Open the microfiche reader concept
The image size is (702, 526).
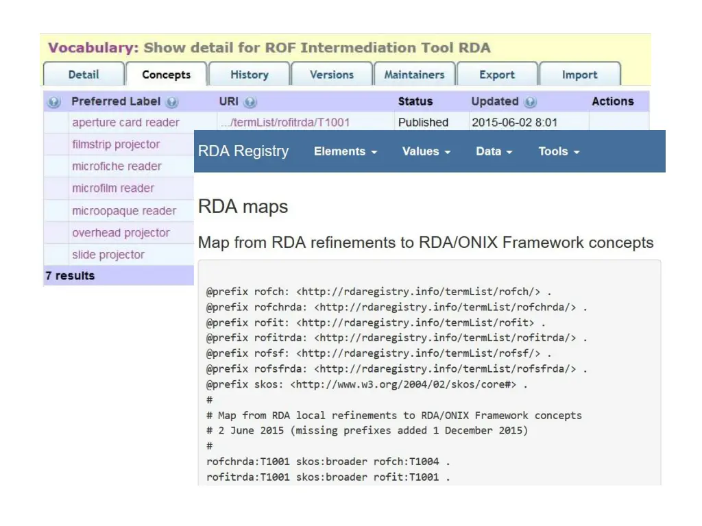click(x=117, y=166)
